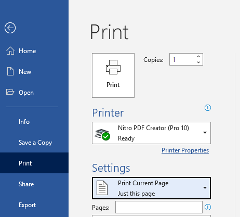Screen dimensions: 240x217
Task: Click in the Copies number field
Action: pos(182,59)
